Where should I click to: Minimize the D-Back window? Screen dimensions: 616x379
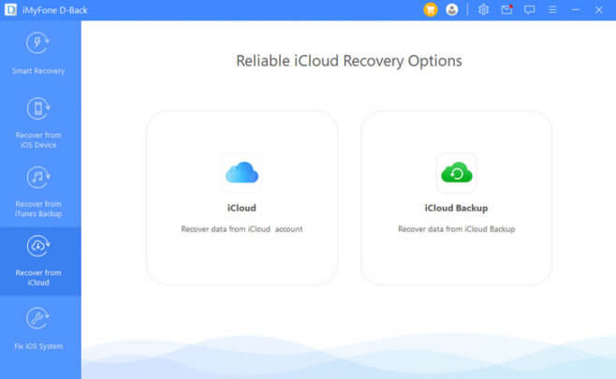tap(576, 9)
